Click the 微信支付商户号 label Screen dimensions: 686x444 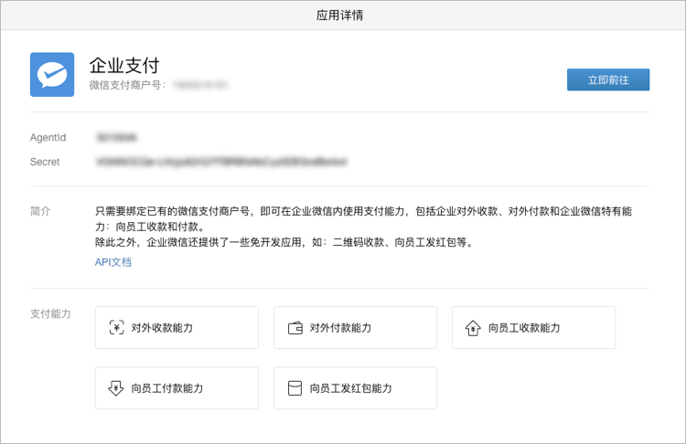[127, 85]
